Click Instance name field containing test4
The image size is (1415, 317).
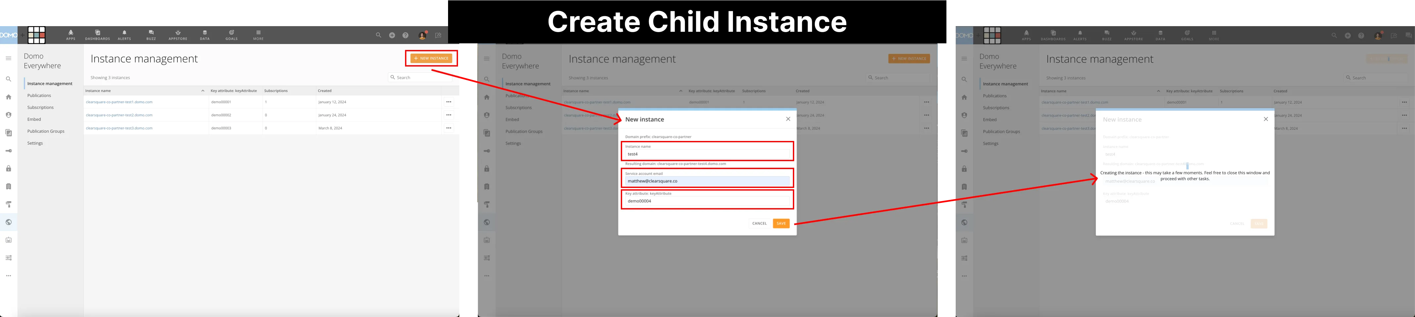[x=707, y=154]
